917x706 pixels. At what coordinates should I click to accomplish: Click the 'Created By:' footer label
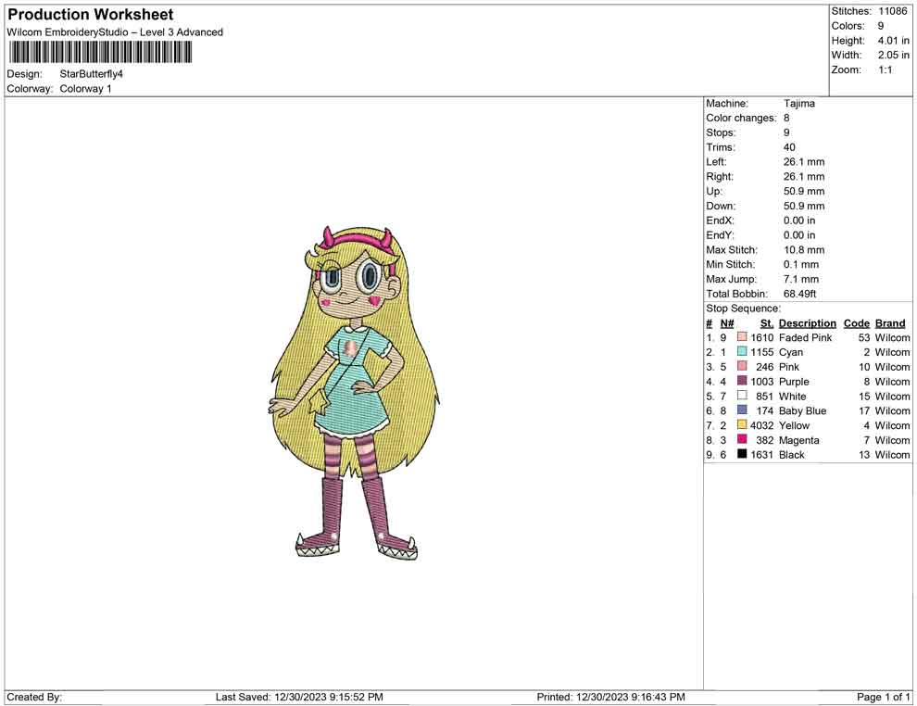click(34, 697)
